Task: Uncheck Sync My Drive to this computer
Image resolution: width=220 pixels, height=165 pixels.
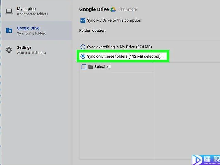Action: (x=83, y=20)
